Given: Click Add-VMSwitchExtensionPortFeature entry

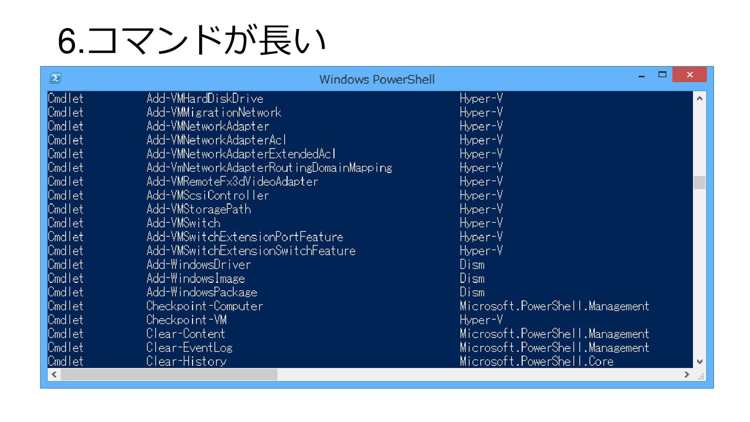Looking at the screenshot, I should (245, 237).
